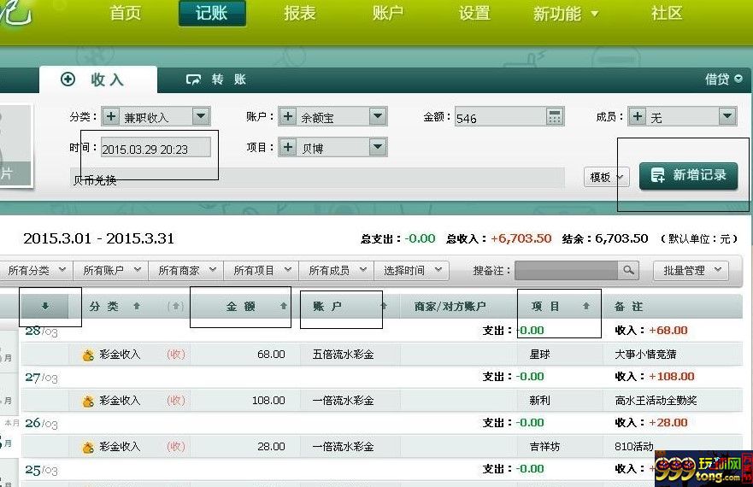Open the 批量管理 batch dropdown

click(691, 270)
